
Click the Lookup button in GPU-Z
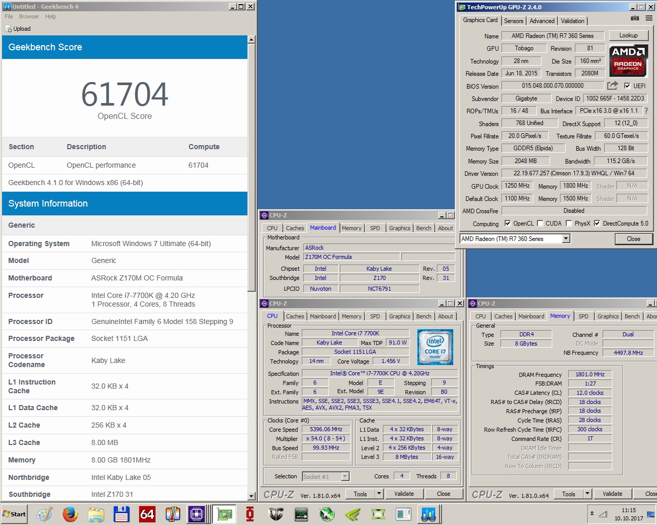pos(628,35)
